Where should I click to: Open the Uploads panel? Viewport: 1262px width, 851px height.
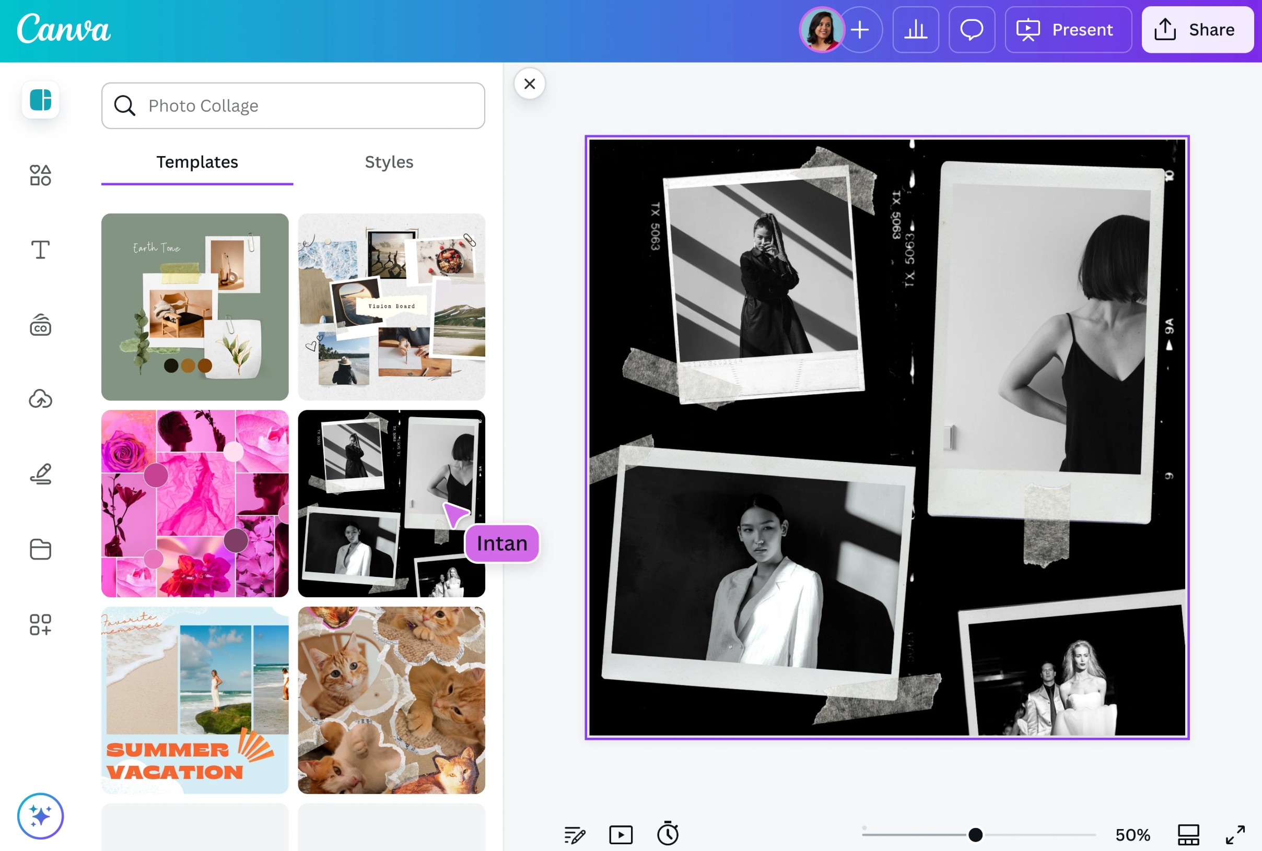pyautogui.click(x=40, y=399)
